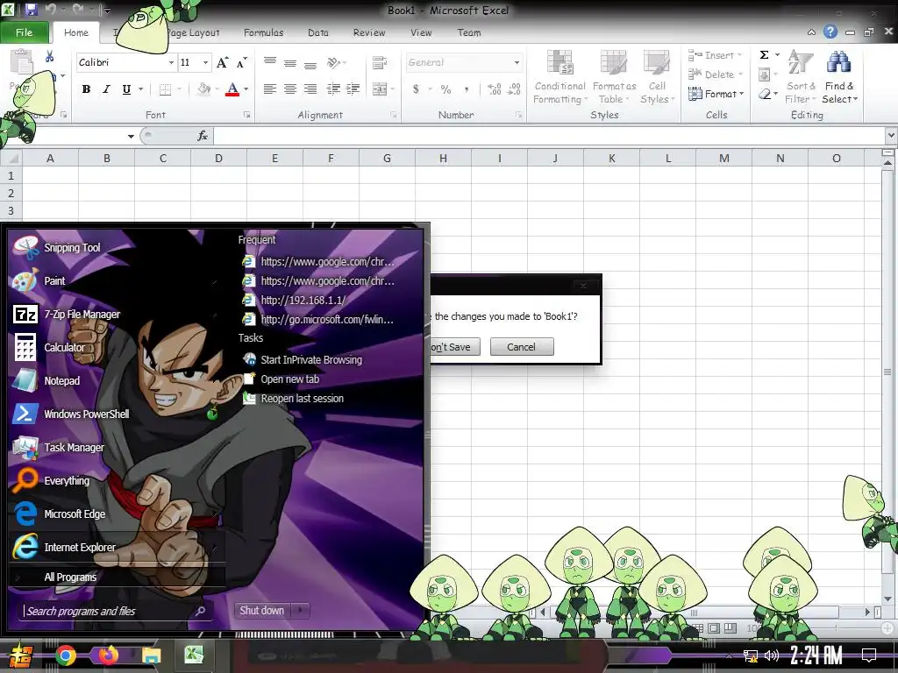Select Middle Align icon

(290, 62)
